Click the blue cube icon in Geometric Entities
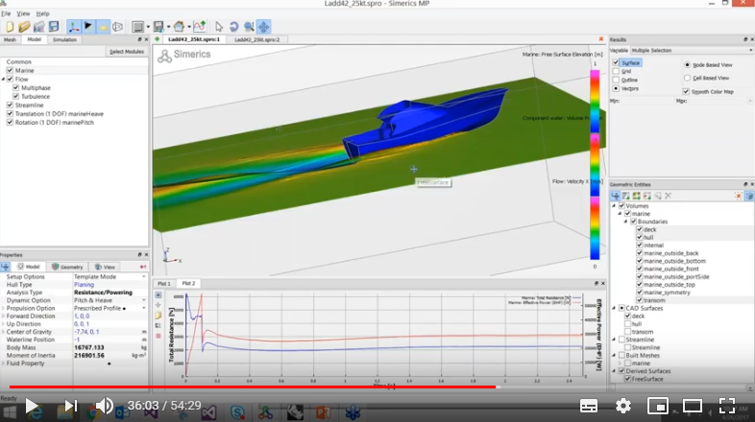The height and width of the screenshot is (422, 755). 749,196
